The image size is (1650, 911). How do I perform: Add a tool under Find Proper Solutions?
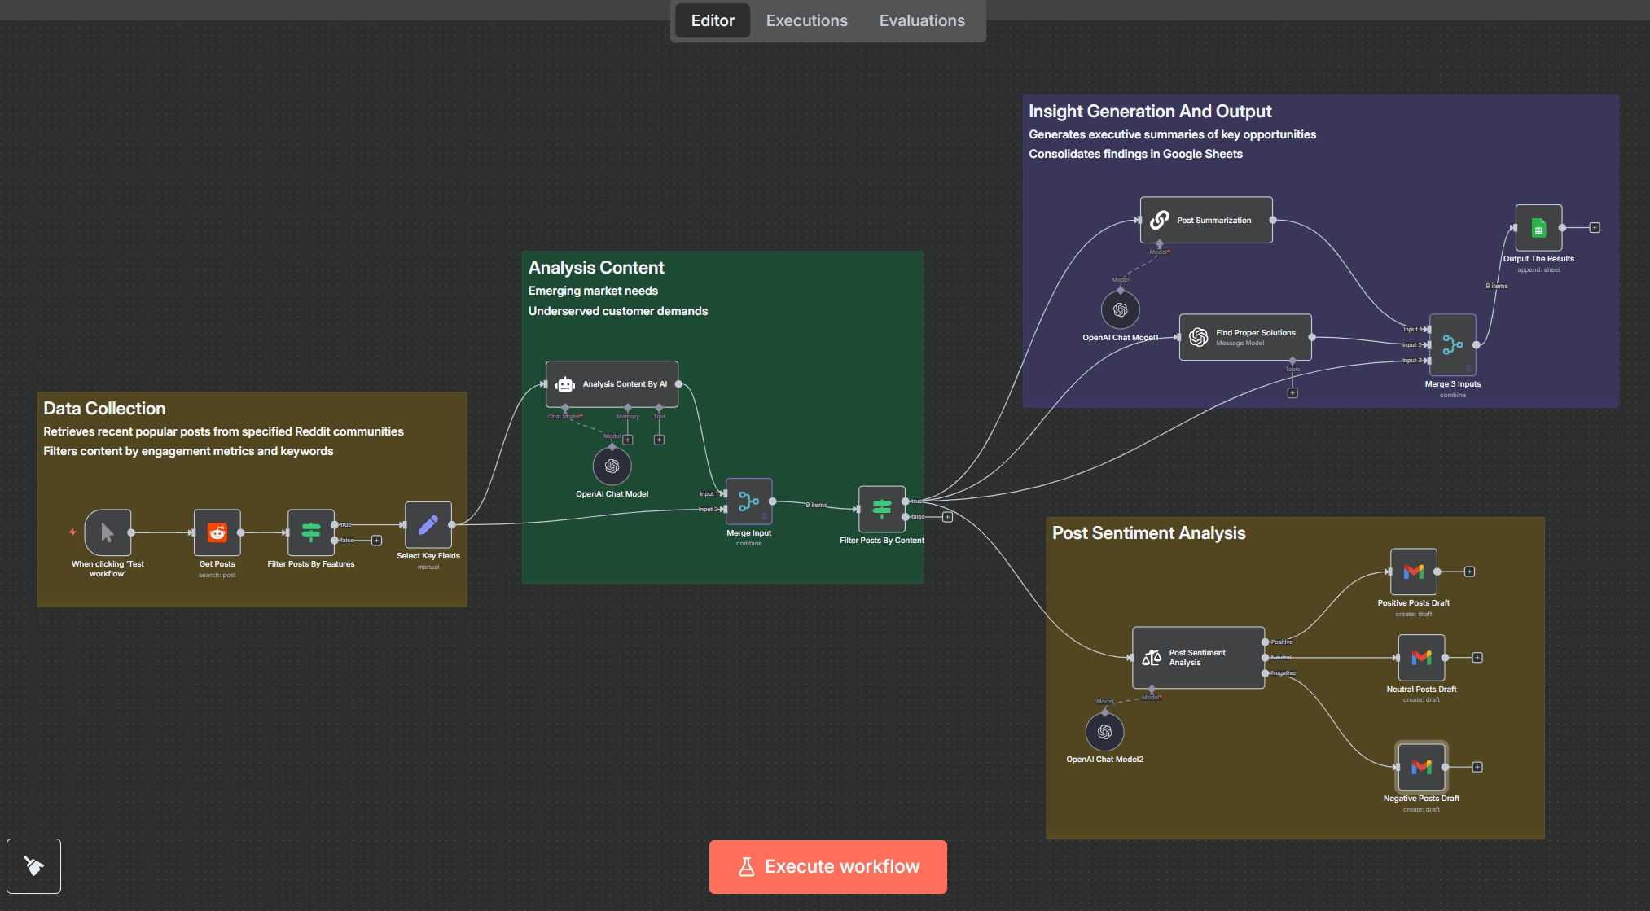[x=1292, y=393]
